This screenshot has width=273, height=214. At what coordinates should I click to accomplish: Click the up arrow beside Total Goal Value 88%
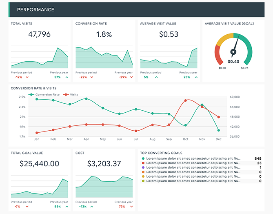click(67, 207)
